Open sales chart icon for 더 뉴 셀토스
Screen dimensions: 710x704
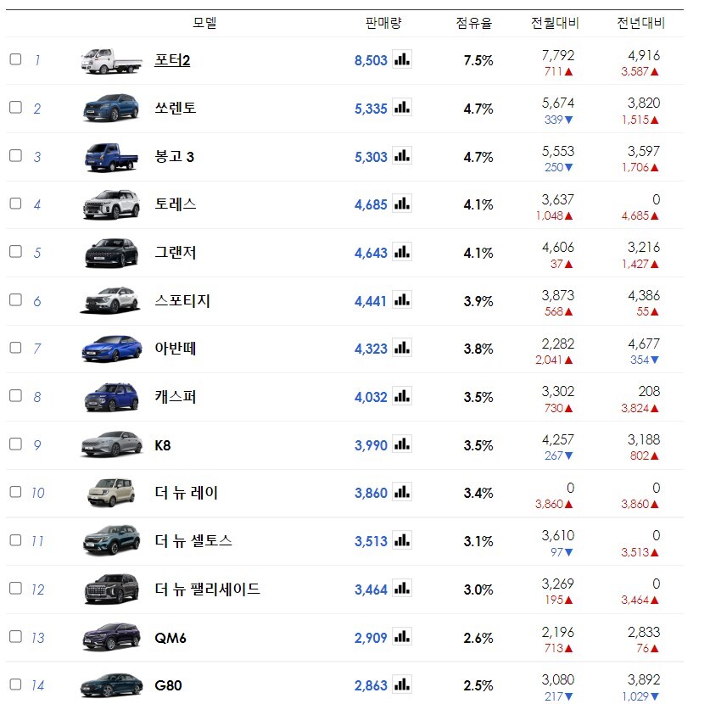click(401, 540)
